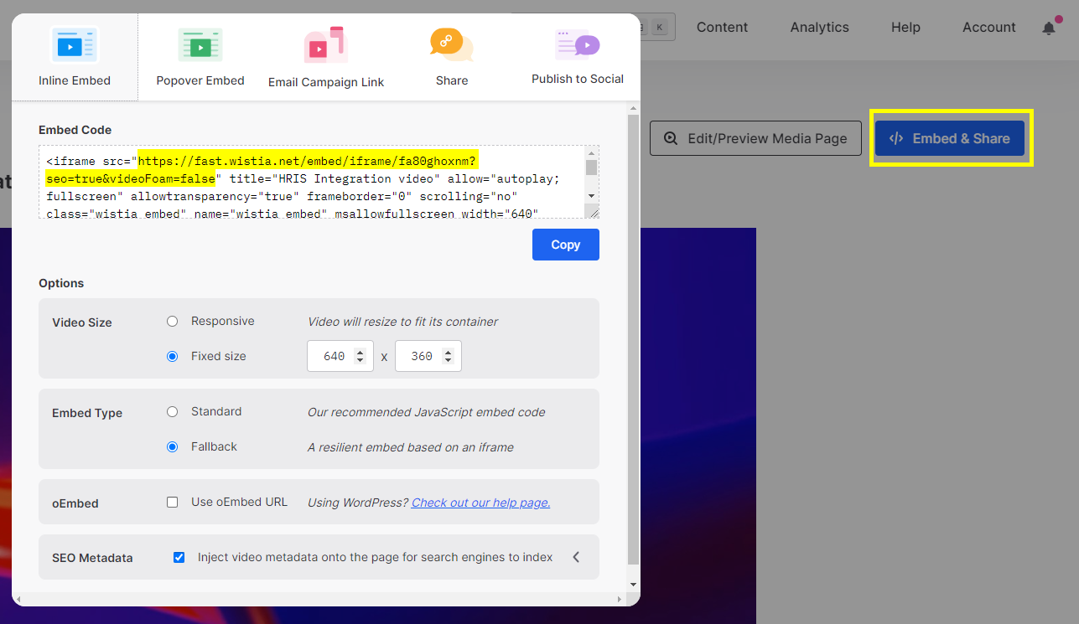Open the Share tab
Viewport: 1079px width, 624px height.
(452, 57)
